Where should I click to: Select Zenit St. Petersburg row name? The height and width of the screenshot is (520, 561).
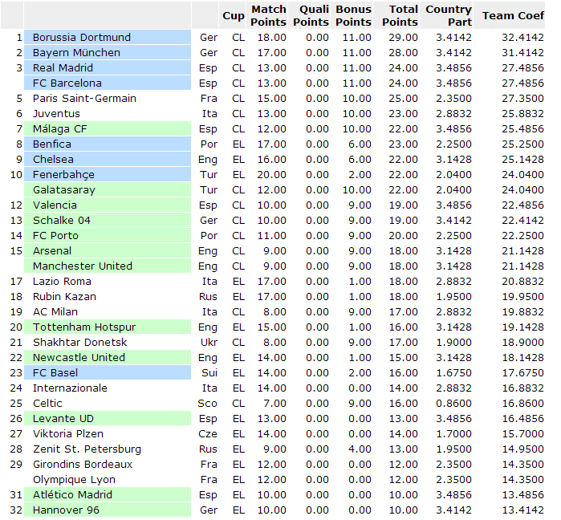pos(87,449)
